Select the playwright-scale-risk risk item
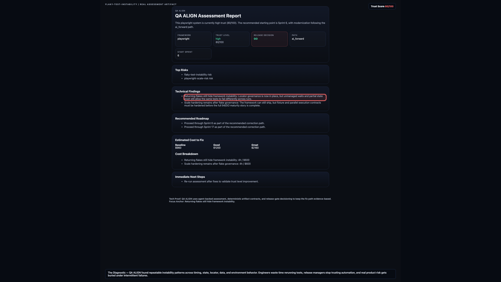The width and height of the screenshot is (501, 282). pos(199,78)
